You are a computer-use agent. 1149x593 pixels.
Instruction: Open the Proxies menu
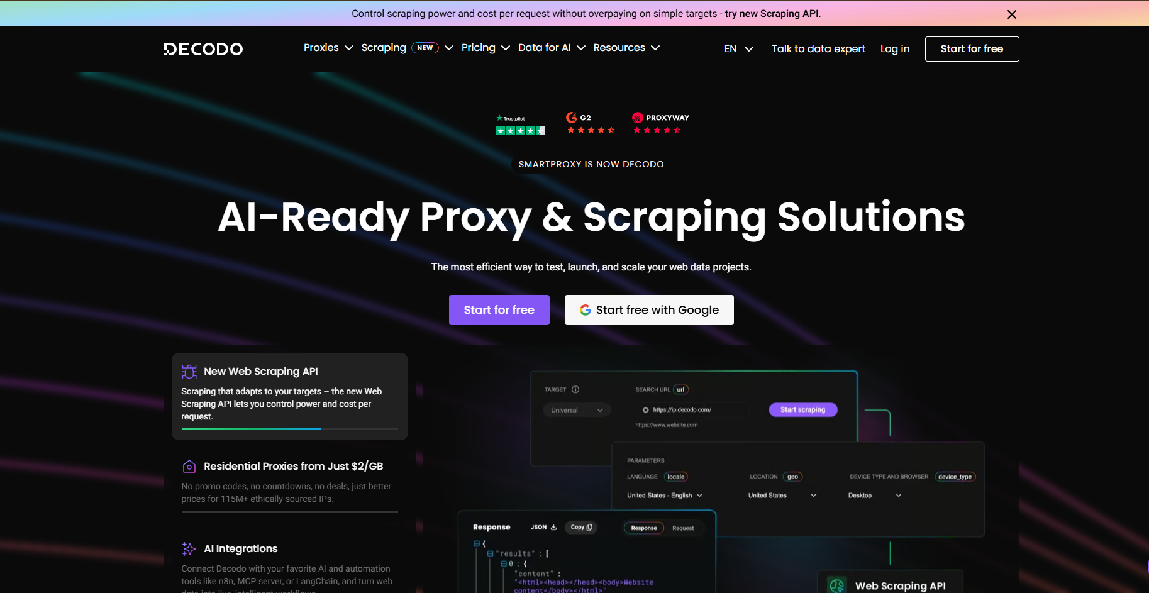(x=328, y=48)
